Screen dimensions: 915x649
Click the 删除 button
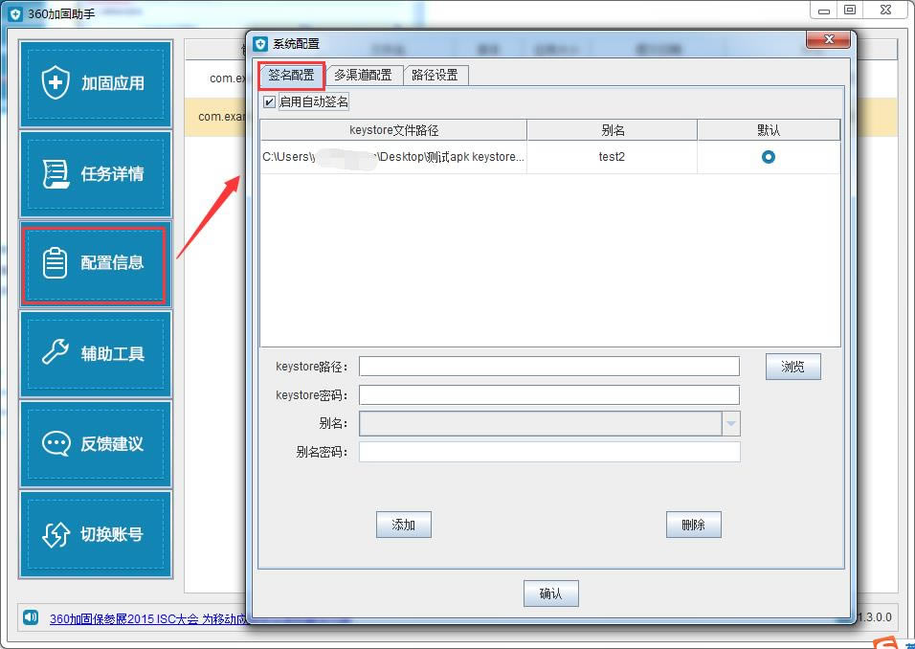click(x=693, y=525)
